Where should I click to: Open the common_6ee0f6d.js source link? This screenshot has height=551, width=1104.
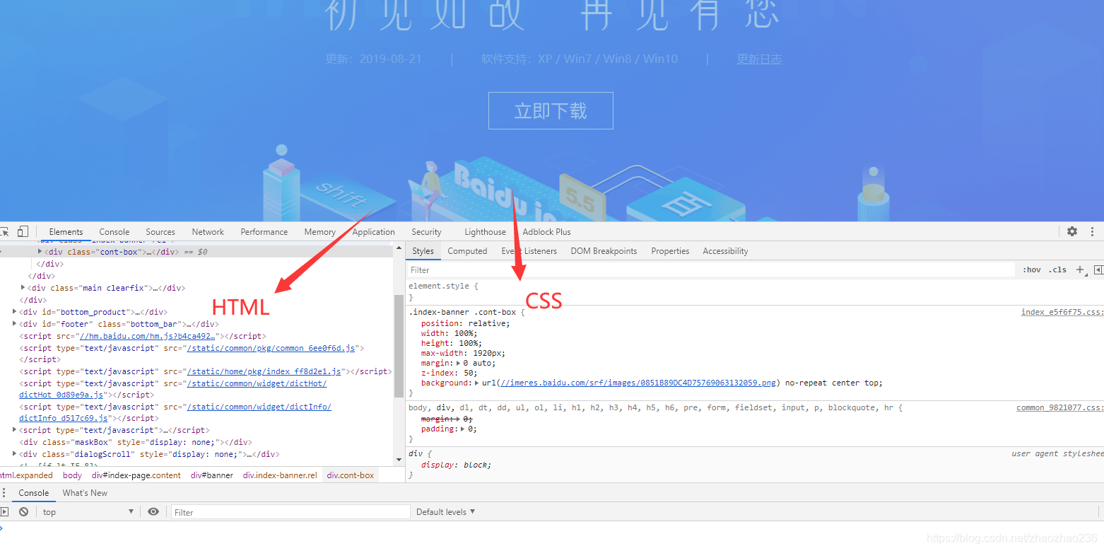(273, 348)
